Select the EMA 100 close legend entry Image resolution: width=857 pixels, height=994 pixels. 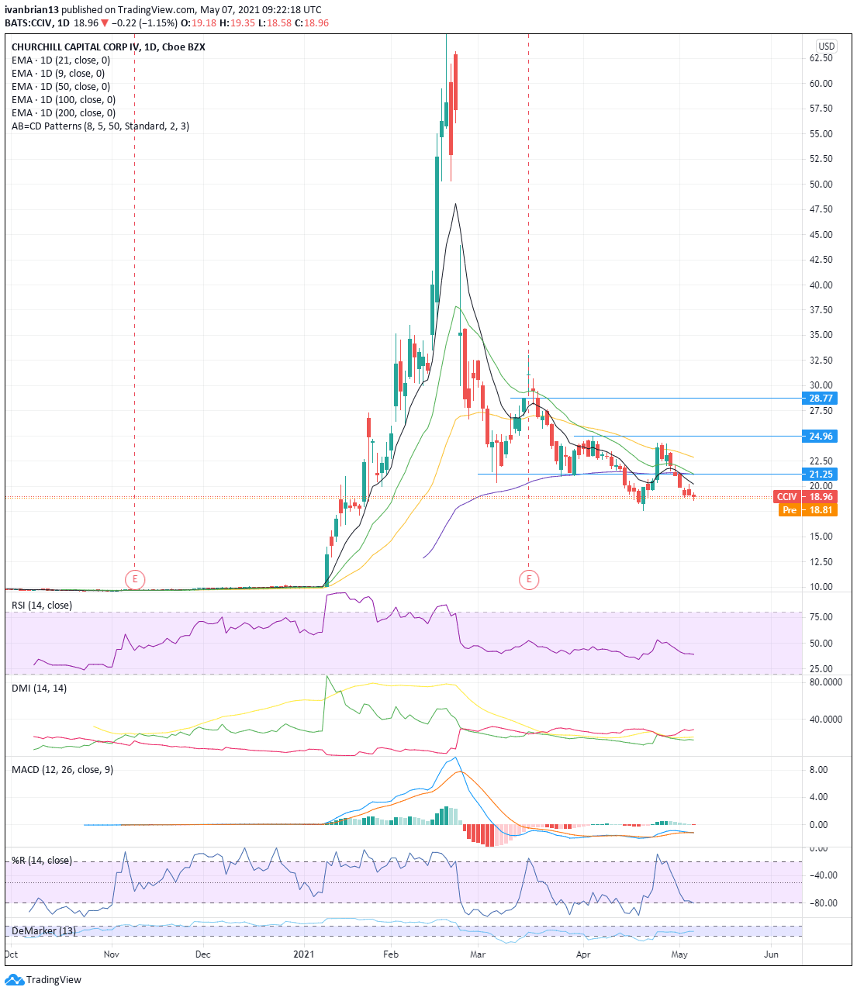64,100
